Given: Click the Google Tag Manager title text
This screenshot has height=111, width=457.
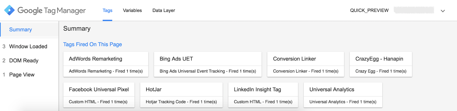Looking at the screenshot, I should pos(51,11).
